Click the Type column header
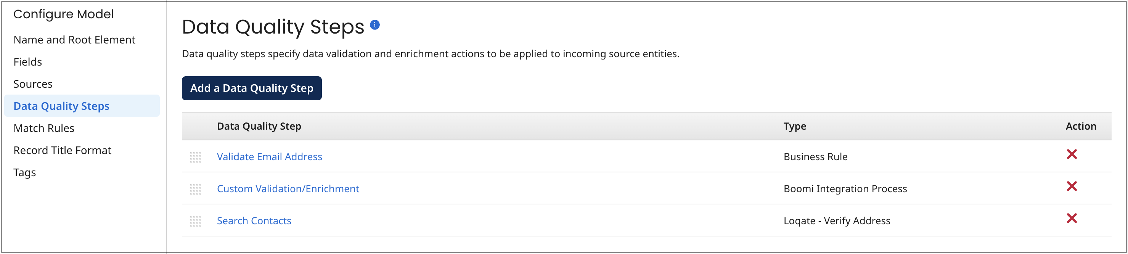 (795, 126)
